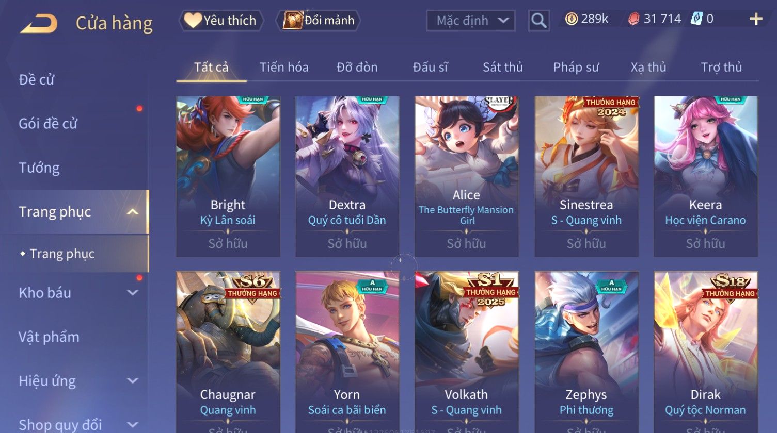The height and width of the screenshot is (433, 777).
Task: Switch to the Pháp sư tab
Action: point(576,67)
